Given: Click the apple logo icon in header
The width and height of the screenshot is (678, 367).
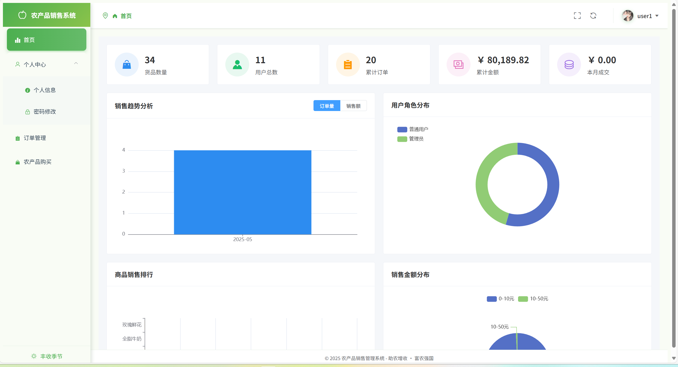Looking at the screenshot, I should [x=22, y=15].
